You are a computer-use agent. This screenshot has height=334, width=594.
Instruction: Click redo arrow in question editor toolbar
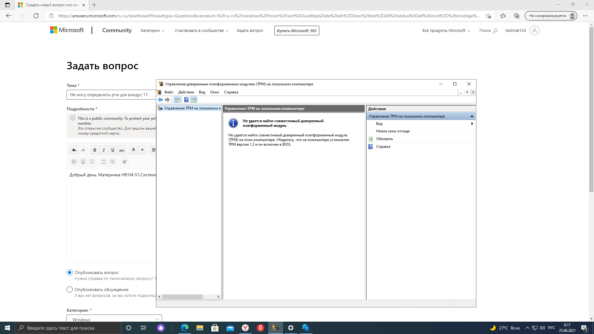(83, 150)
